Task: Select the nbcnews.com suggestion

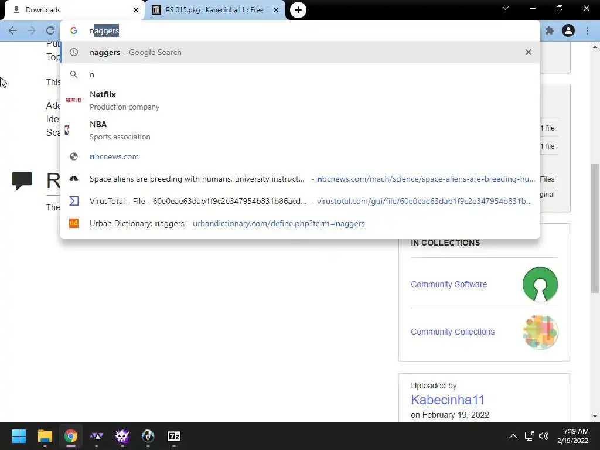Action: (301, 156)
